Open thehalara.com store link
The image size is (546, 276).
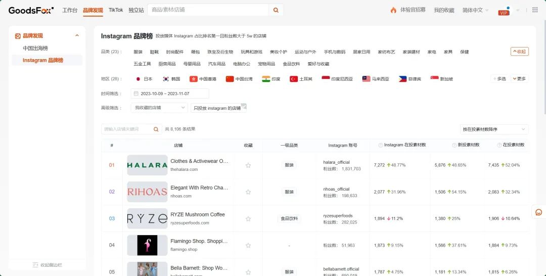(x=184, y=169)
